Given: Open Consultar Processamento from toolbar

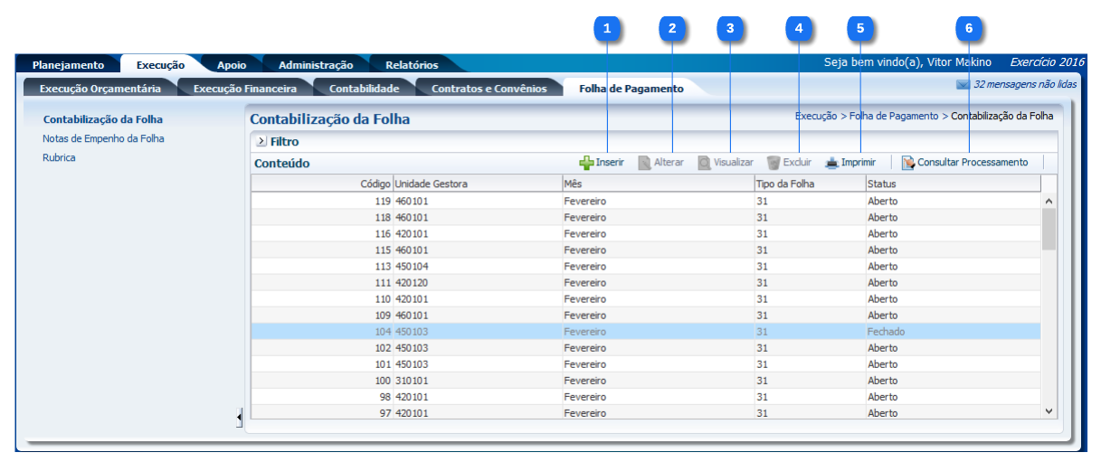Looking at the screenshot, I should (964, 163).
